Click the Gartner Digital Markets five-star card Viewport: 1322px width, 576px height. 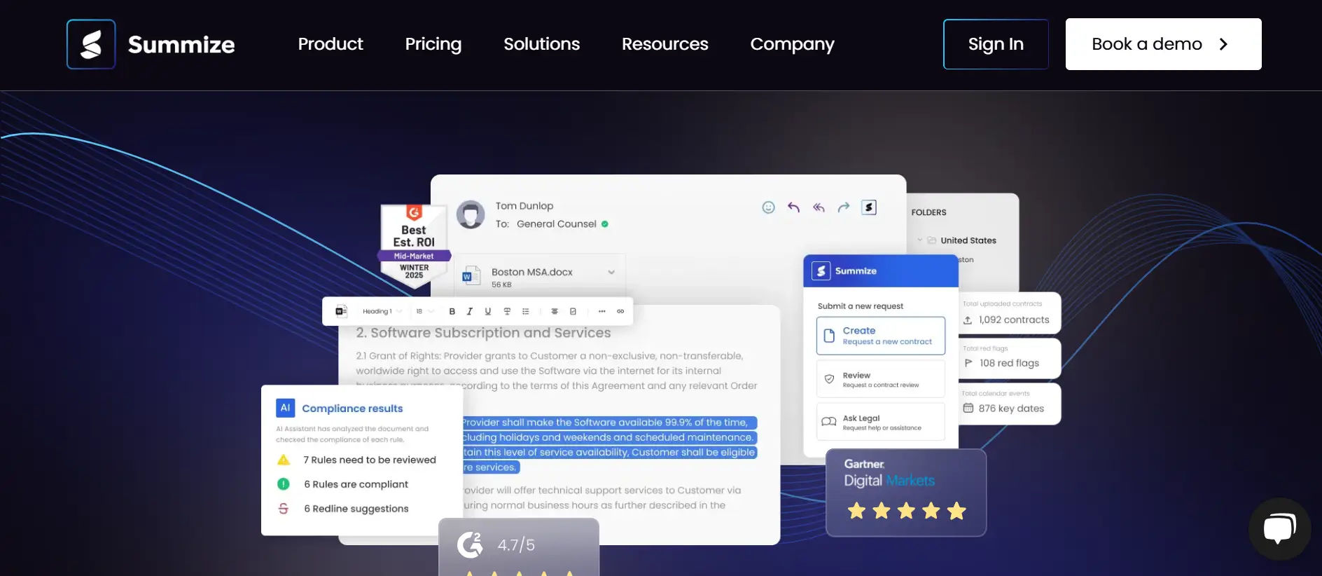pos(906,493)
